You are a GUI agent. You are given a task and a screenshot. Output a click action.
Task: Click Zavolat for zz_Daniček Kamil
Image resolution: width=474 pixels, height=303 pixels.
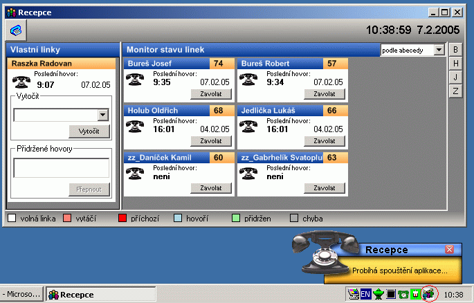pyautogui.click(x=211, y=188)
